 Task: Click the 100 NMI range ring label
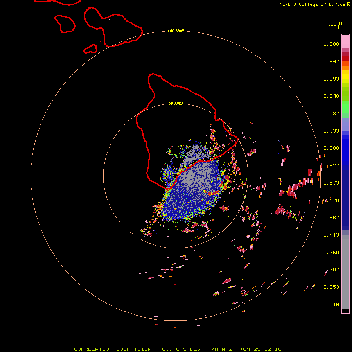point(176,31)
